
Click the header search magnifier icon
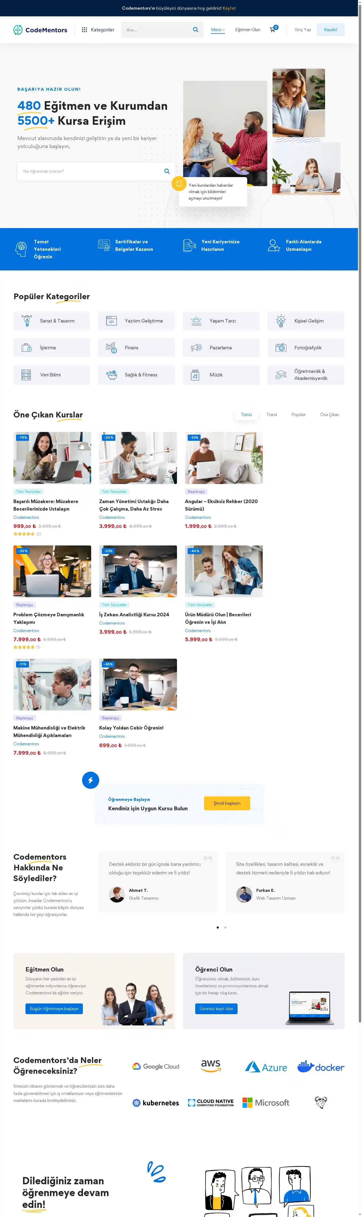[195, 30]
